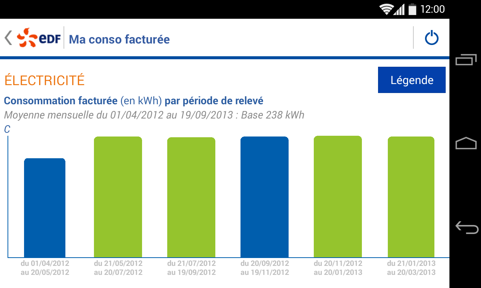Select the blue bar for 01/04/2012 period

coord(45,206)
